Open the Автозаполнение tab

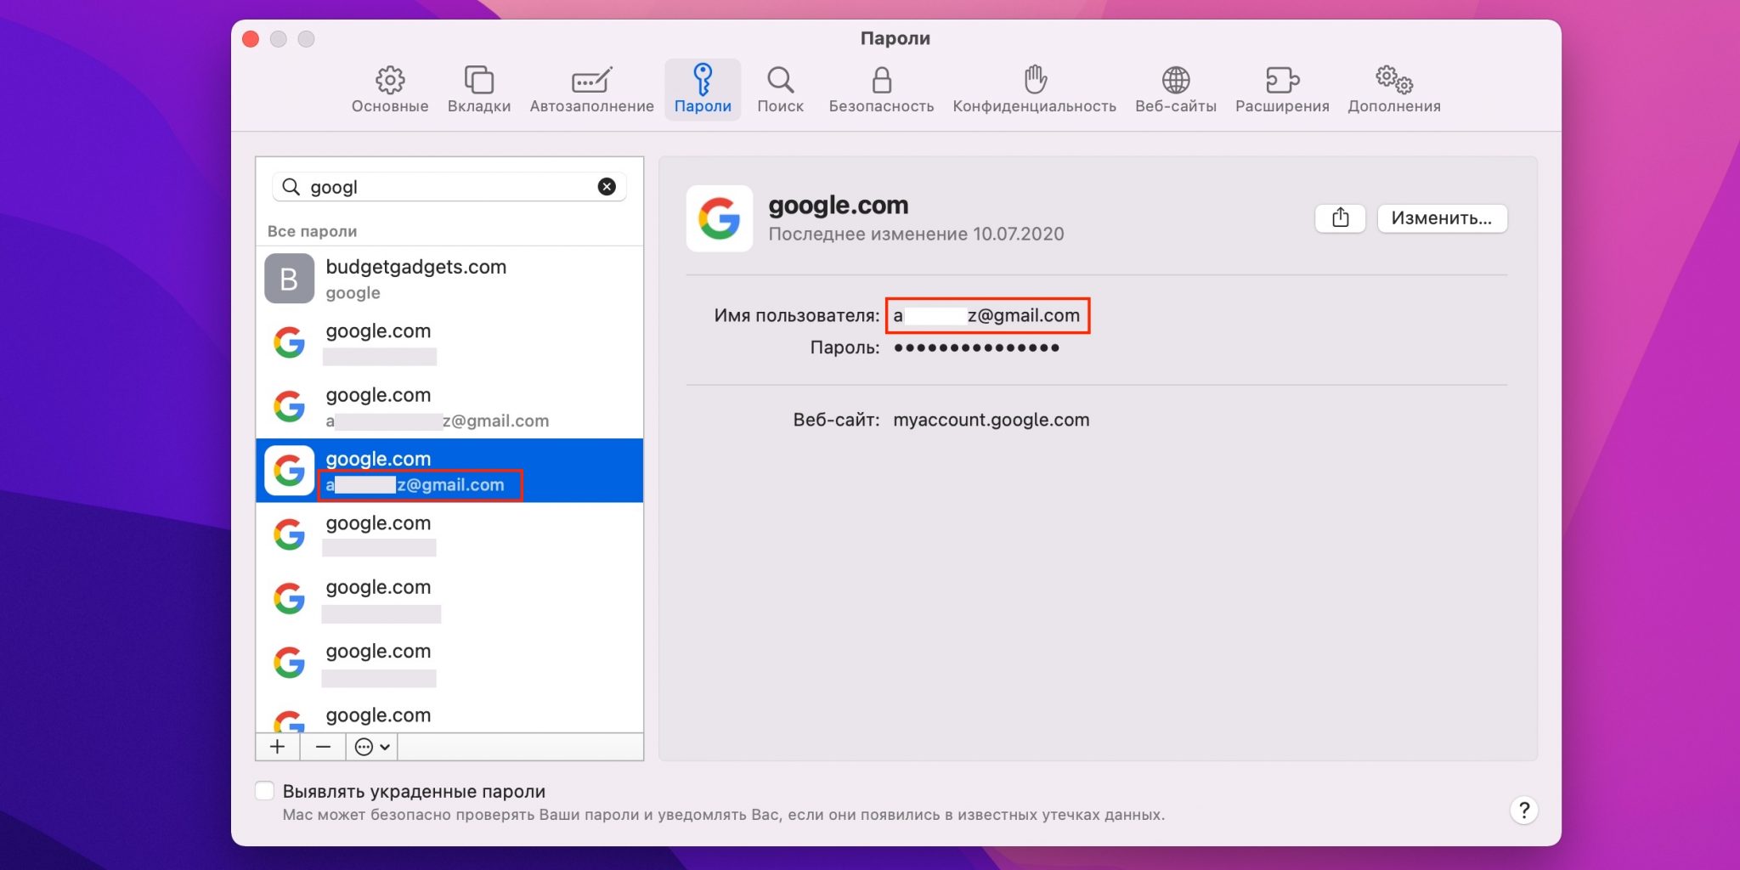pos(592,90)
